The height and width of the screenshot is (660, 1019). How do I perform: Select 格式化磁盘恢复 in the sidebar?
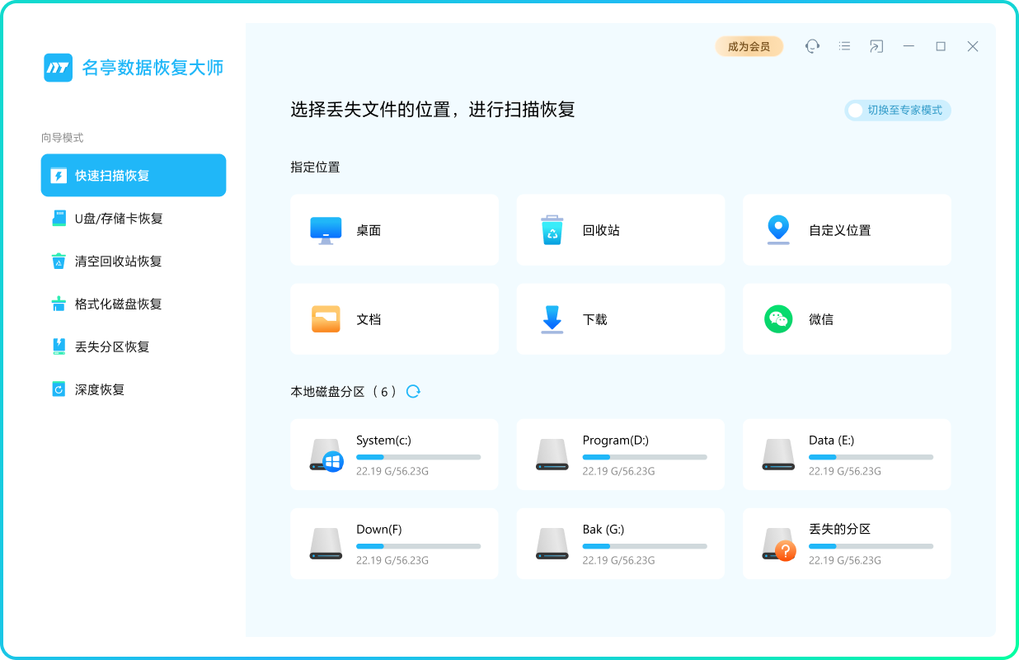click(x=118, y=304)
